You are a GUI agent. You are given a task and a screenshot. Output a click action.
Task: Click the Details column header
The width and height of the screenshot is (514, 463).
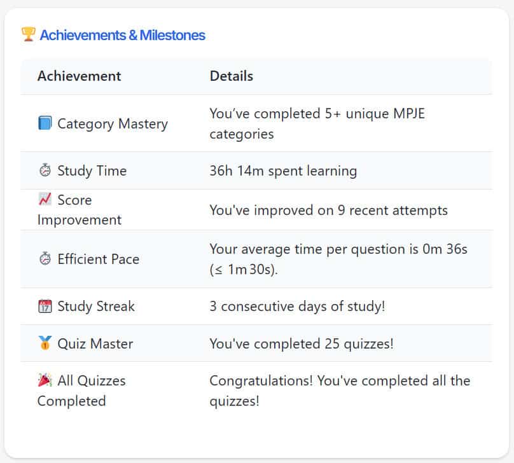click(232, 76)
